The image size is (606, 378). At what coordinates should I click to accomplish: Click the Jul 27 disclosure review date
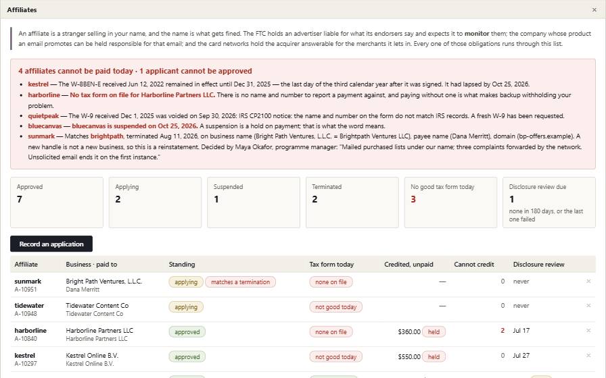click(x=521, y=355)
